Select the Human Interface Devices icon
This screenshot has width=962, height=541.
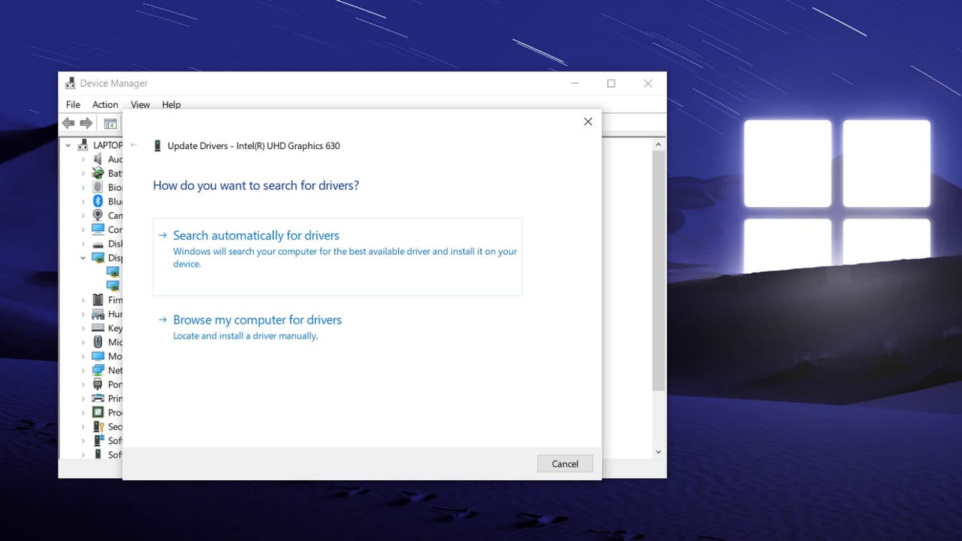point(97,314)
